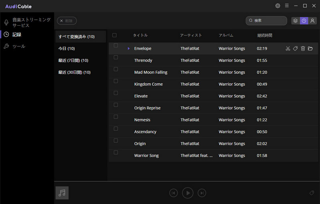Check the box for the Warrior Song track
Image resolution: width=320 pixels, height=204 pixels.
click(116, 152)
